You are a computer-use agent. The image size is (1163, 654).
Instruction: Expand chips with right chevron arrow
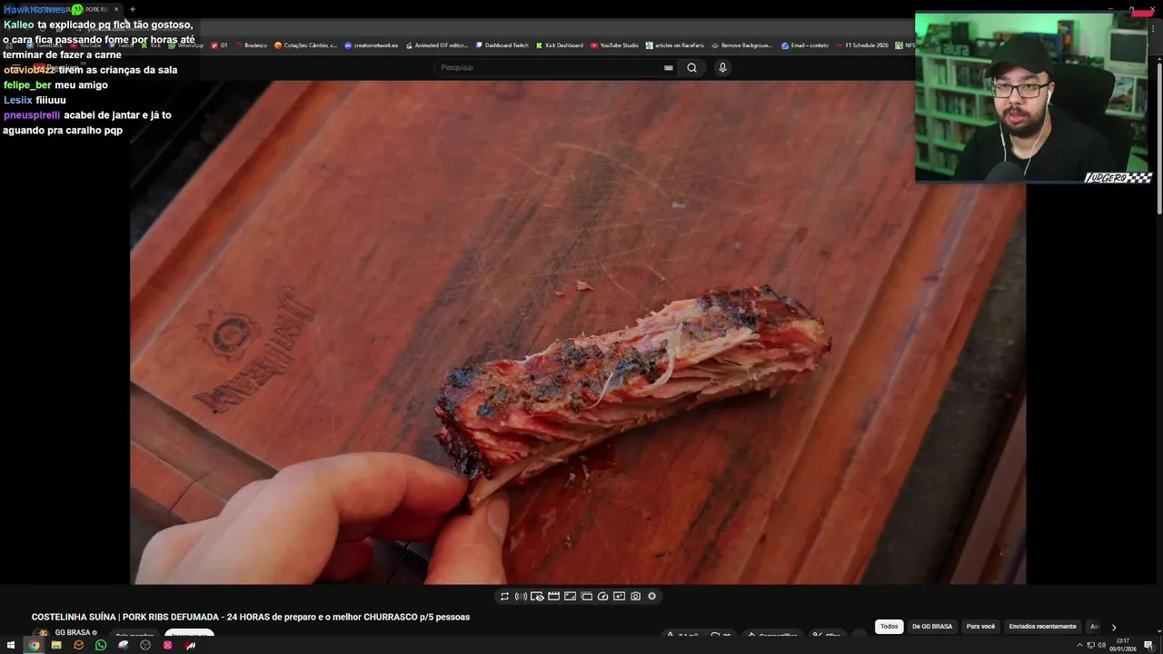(x=1114, y=627)
